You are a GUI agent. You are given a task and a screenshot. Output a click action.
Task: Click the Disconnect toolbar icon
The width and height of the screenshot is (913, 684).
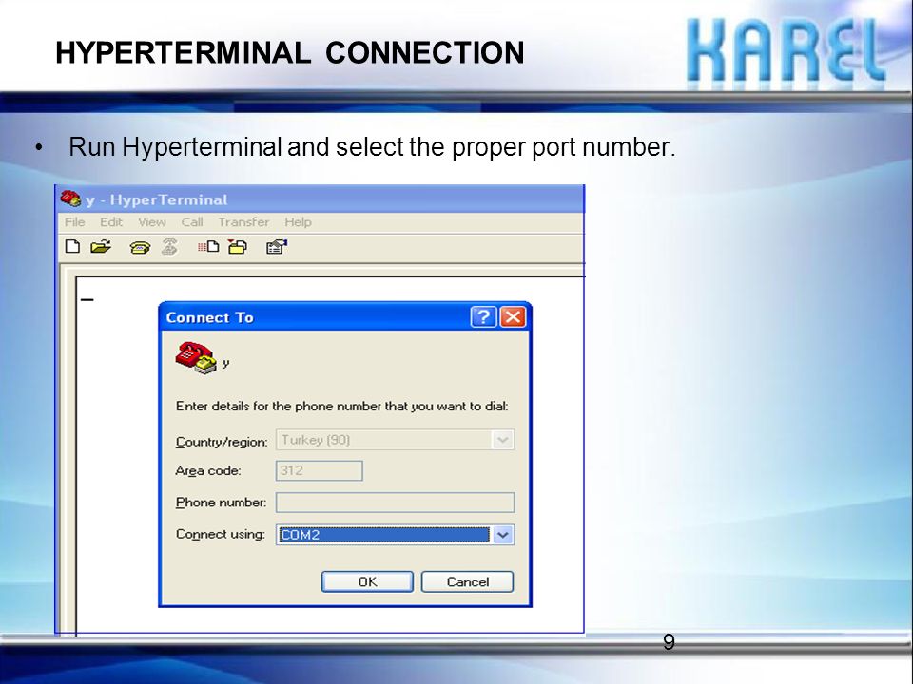point(169,247)
